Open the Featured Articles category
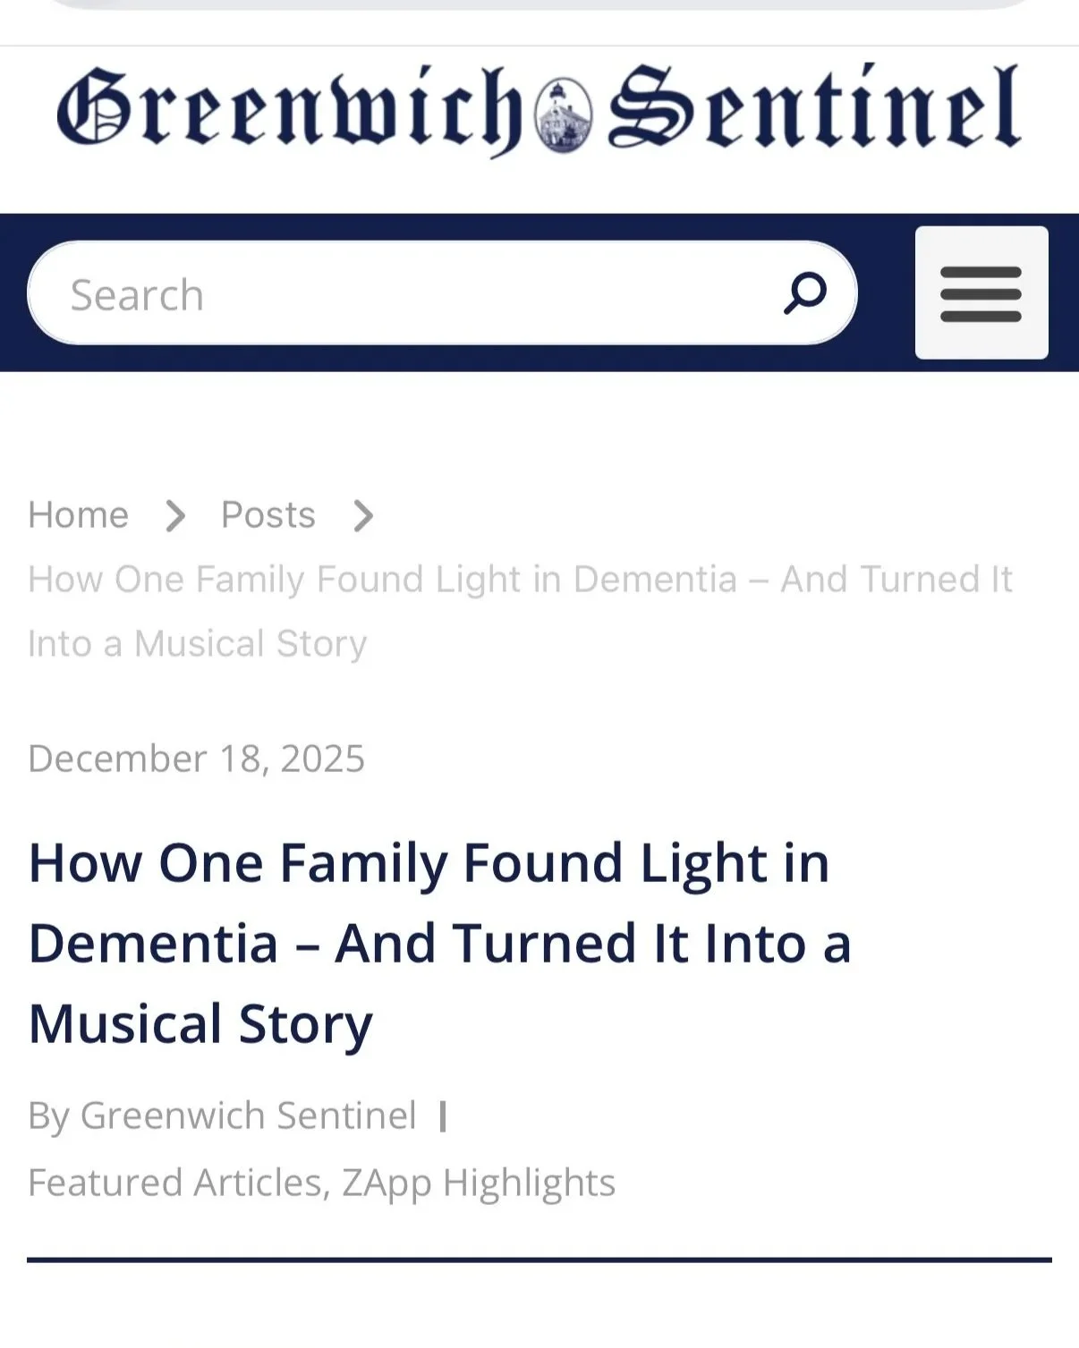This screenshot has width=1079, height=1348. 175,1183
